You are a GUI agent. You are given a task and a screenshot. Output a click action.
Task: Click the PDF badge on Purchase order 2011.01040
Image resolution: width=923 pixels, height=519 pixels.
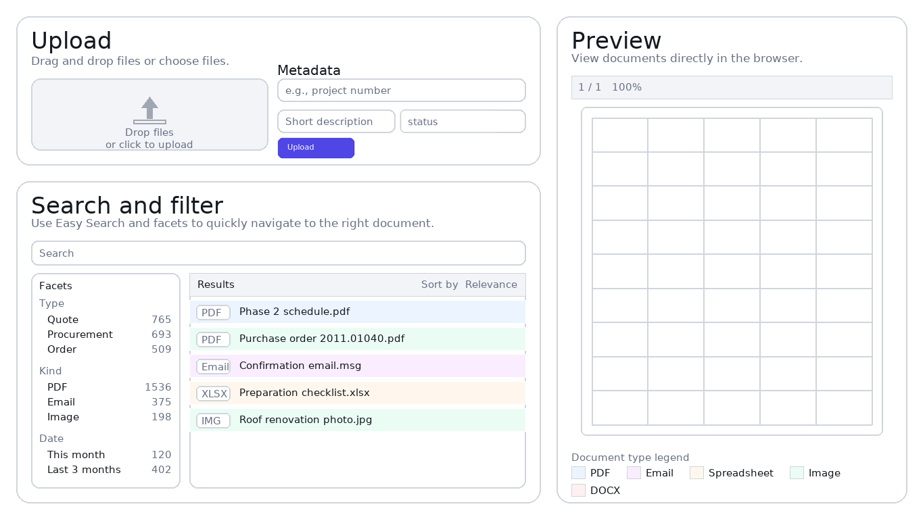point(213,339)
